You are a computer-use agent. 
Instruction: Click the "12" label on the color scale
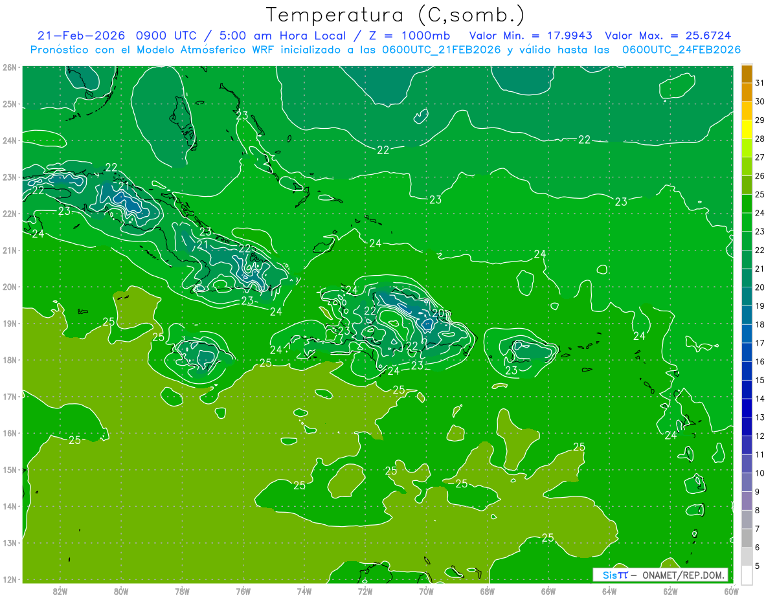(760, 436)
